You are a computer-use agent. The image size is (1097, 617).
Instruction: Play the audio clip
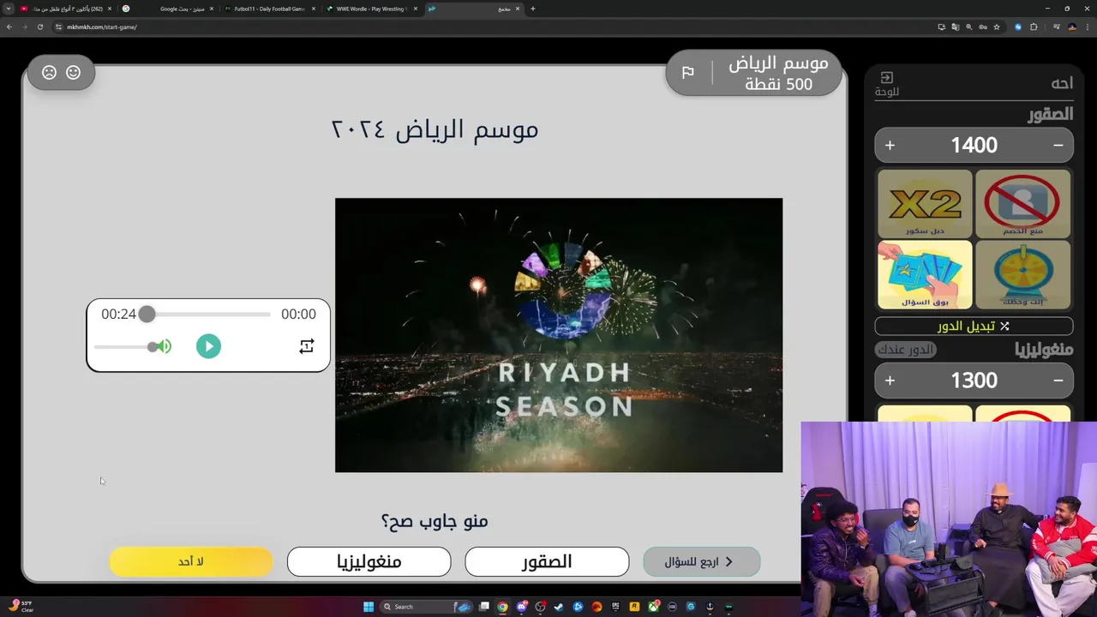208,346
